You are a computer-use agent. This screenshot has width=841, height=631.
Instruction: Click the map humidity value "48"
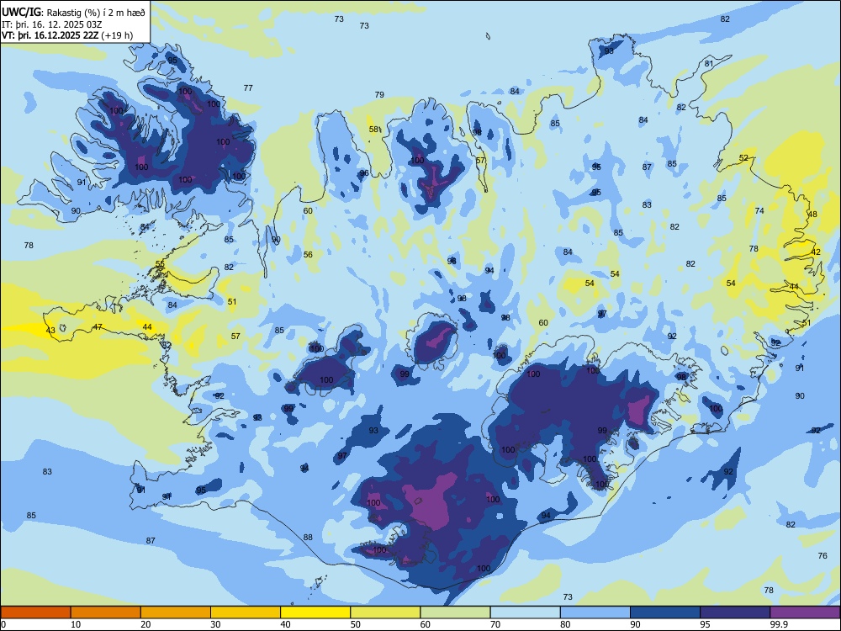[812, 214]
